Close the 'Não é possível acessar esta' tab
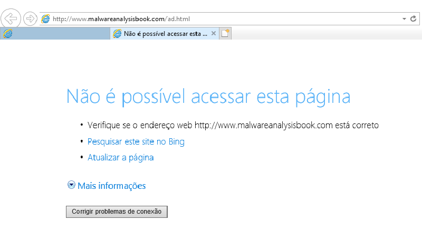The width and height of the screenshot is (422, 239). pos(213,34)
